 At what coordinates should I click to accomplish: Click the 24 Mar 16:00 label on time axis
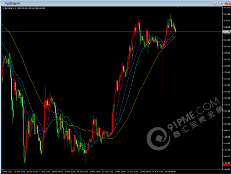point(132,171)
